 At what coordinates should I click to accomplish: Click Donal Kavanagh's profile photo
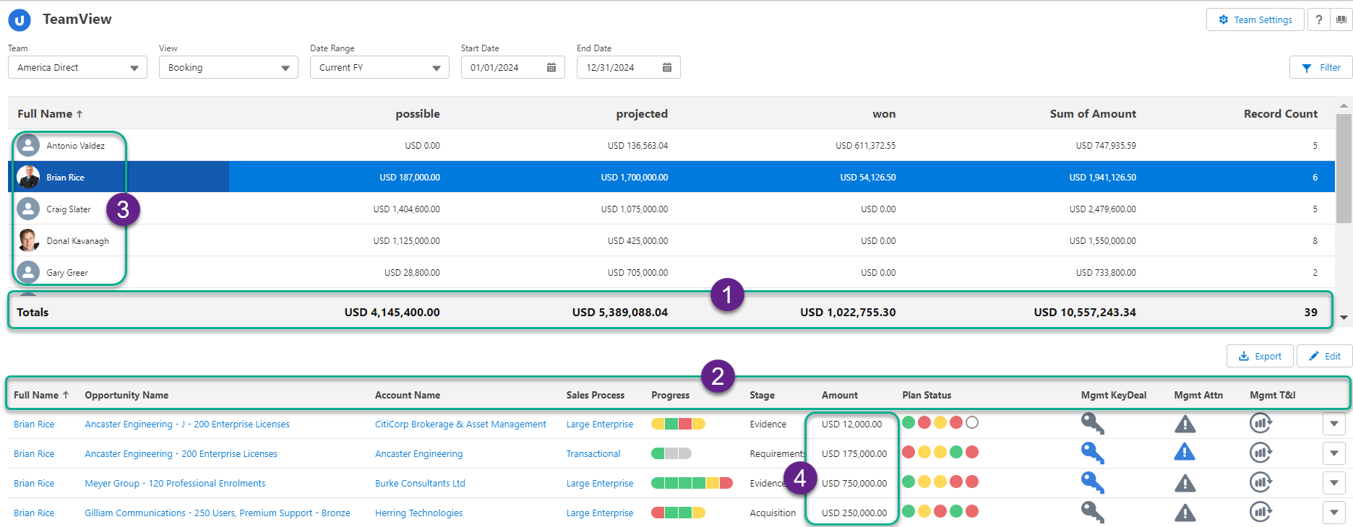coord(28,240)
